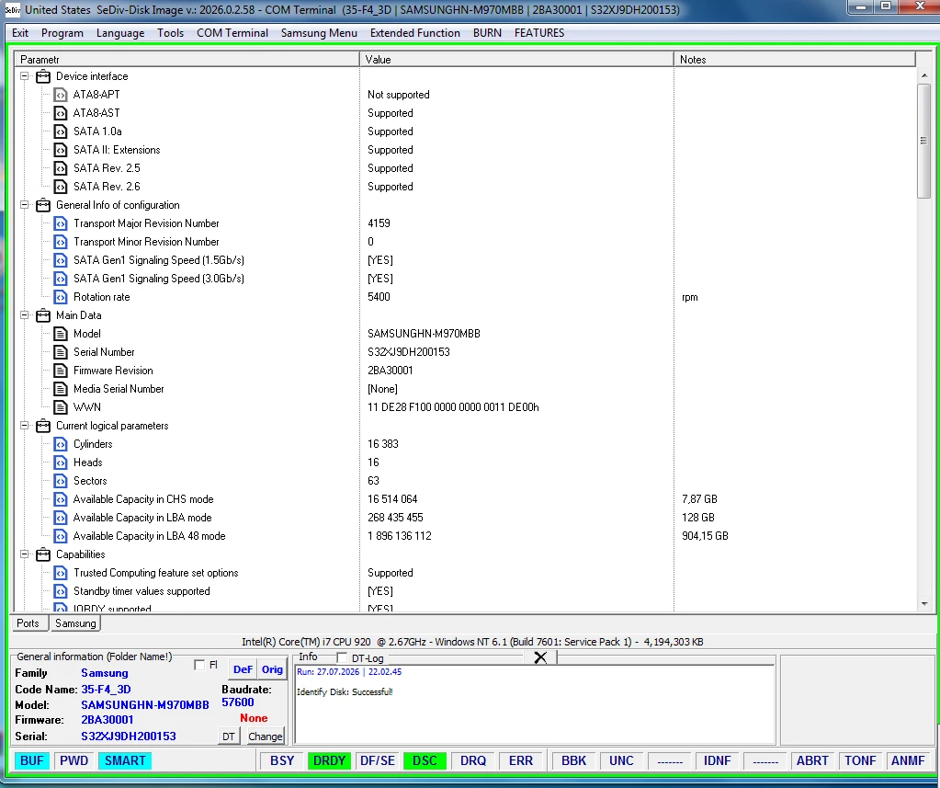Screen dimensions: 940x788
Task: Collapse the Main Data tree node
Action: (25, 315)
